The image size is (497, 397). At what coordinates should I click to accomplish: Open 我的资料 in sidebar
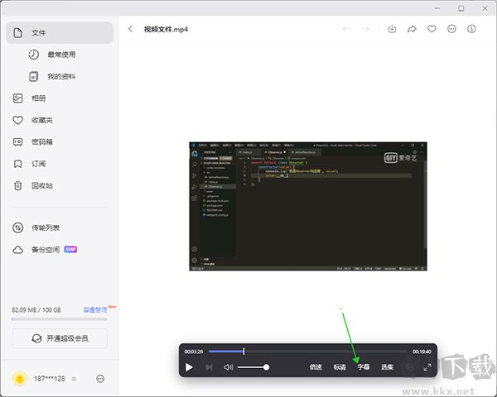(61, 76)
